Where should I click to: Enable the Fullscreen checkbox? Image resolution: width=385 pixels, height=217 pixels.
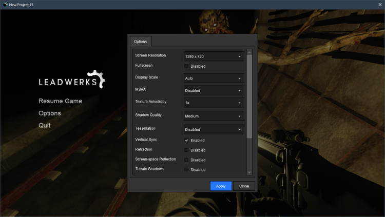pos(187,66)
